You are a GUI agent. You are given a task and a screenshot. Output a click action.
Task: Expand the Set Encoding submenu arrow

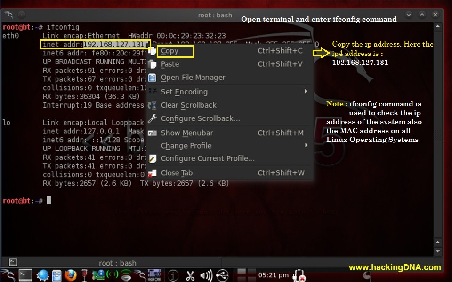(x=306, y=91)
